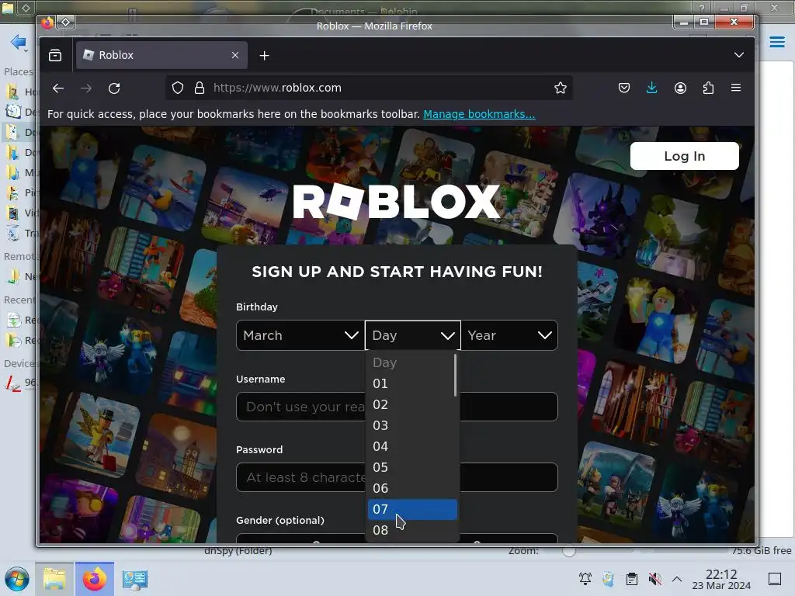Open the notifications bell tray icon
Screen dimensions: 795x596
[585, 579]
